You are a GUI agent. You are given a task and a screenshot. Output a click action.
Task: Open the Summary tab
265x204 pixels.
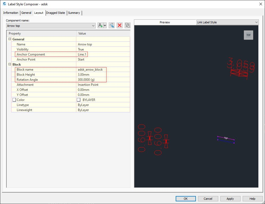[x=74, y=12]
